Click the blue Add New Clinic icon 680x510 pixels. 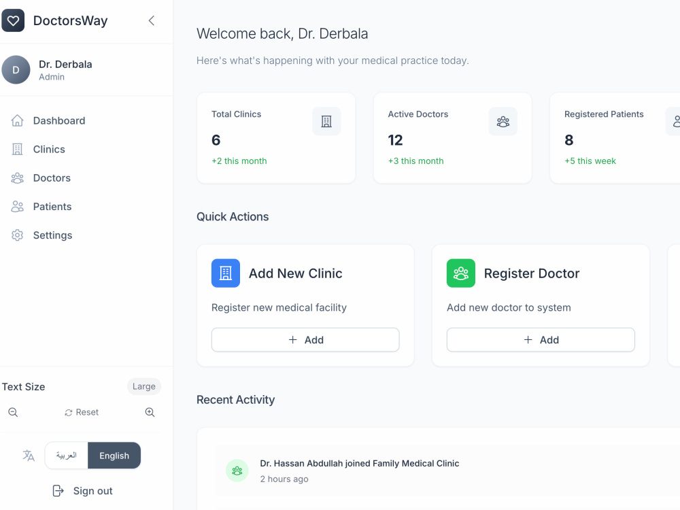[226, 273]
